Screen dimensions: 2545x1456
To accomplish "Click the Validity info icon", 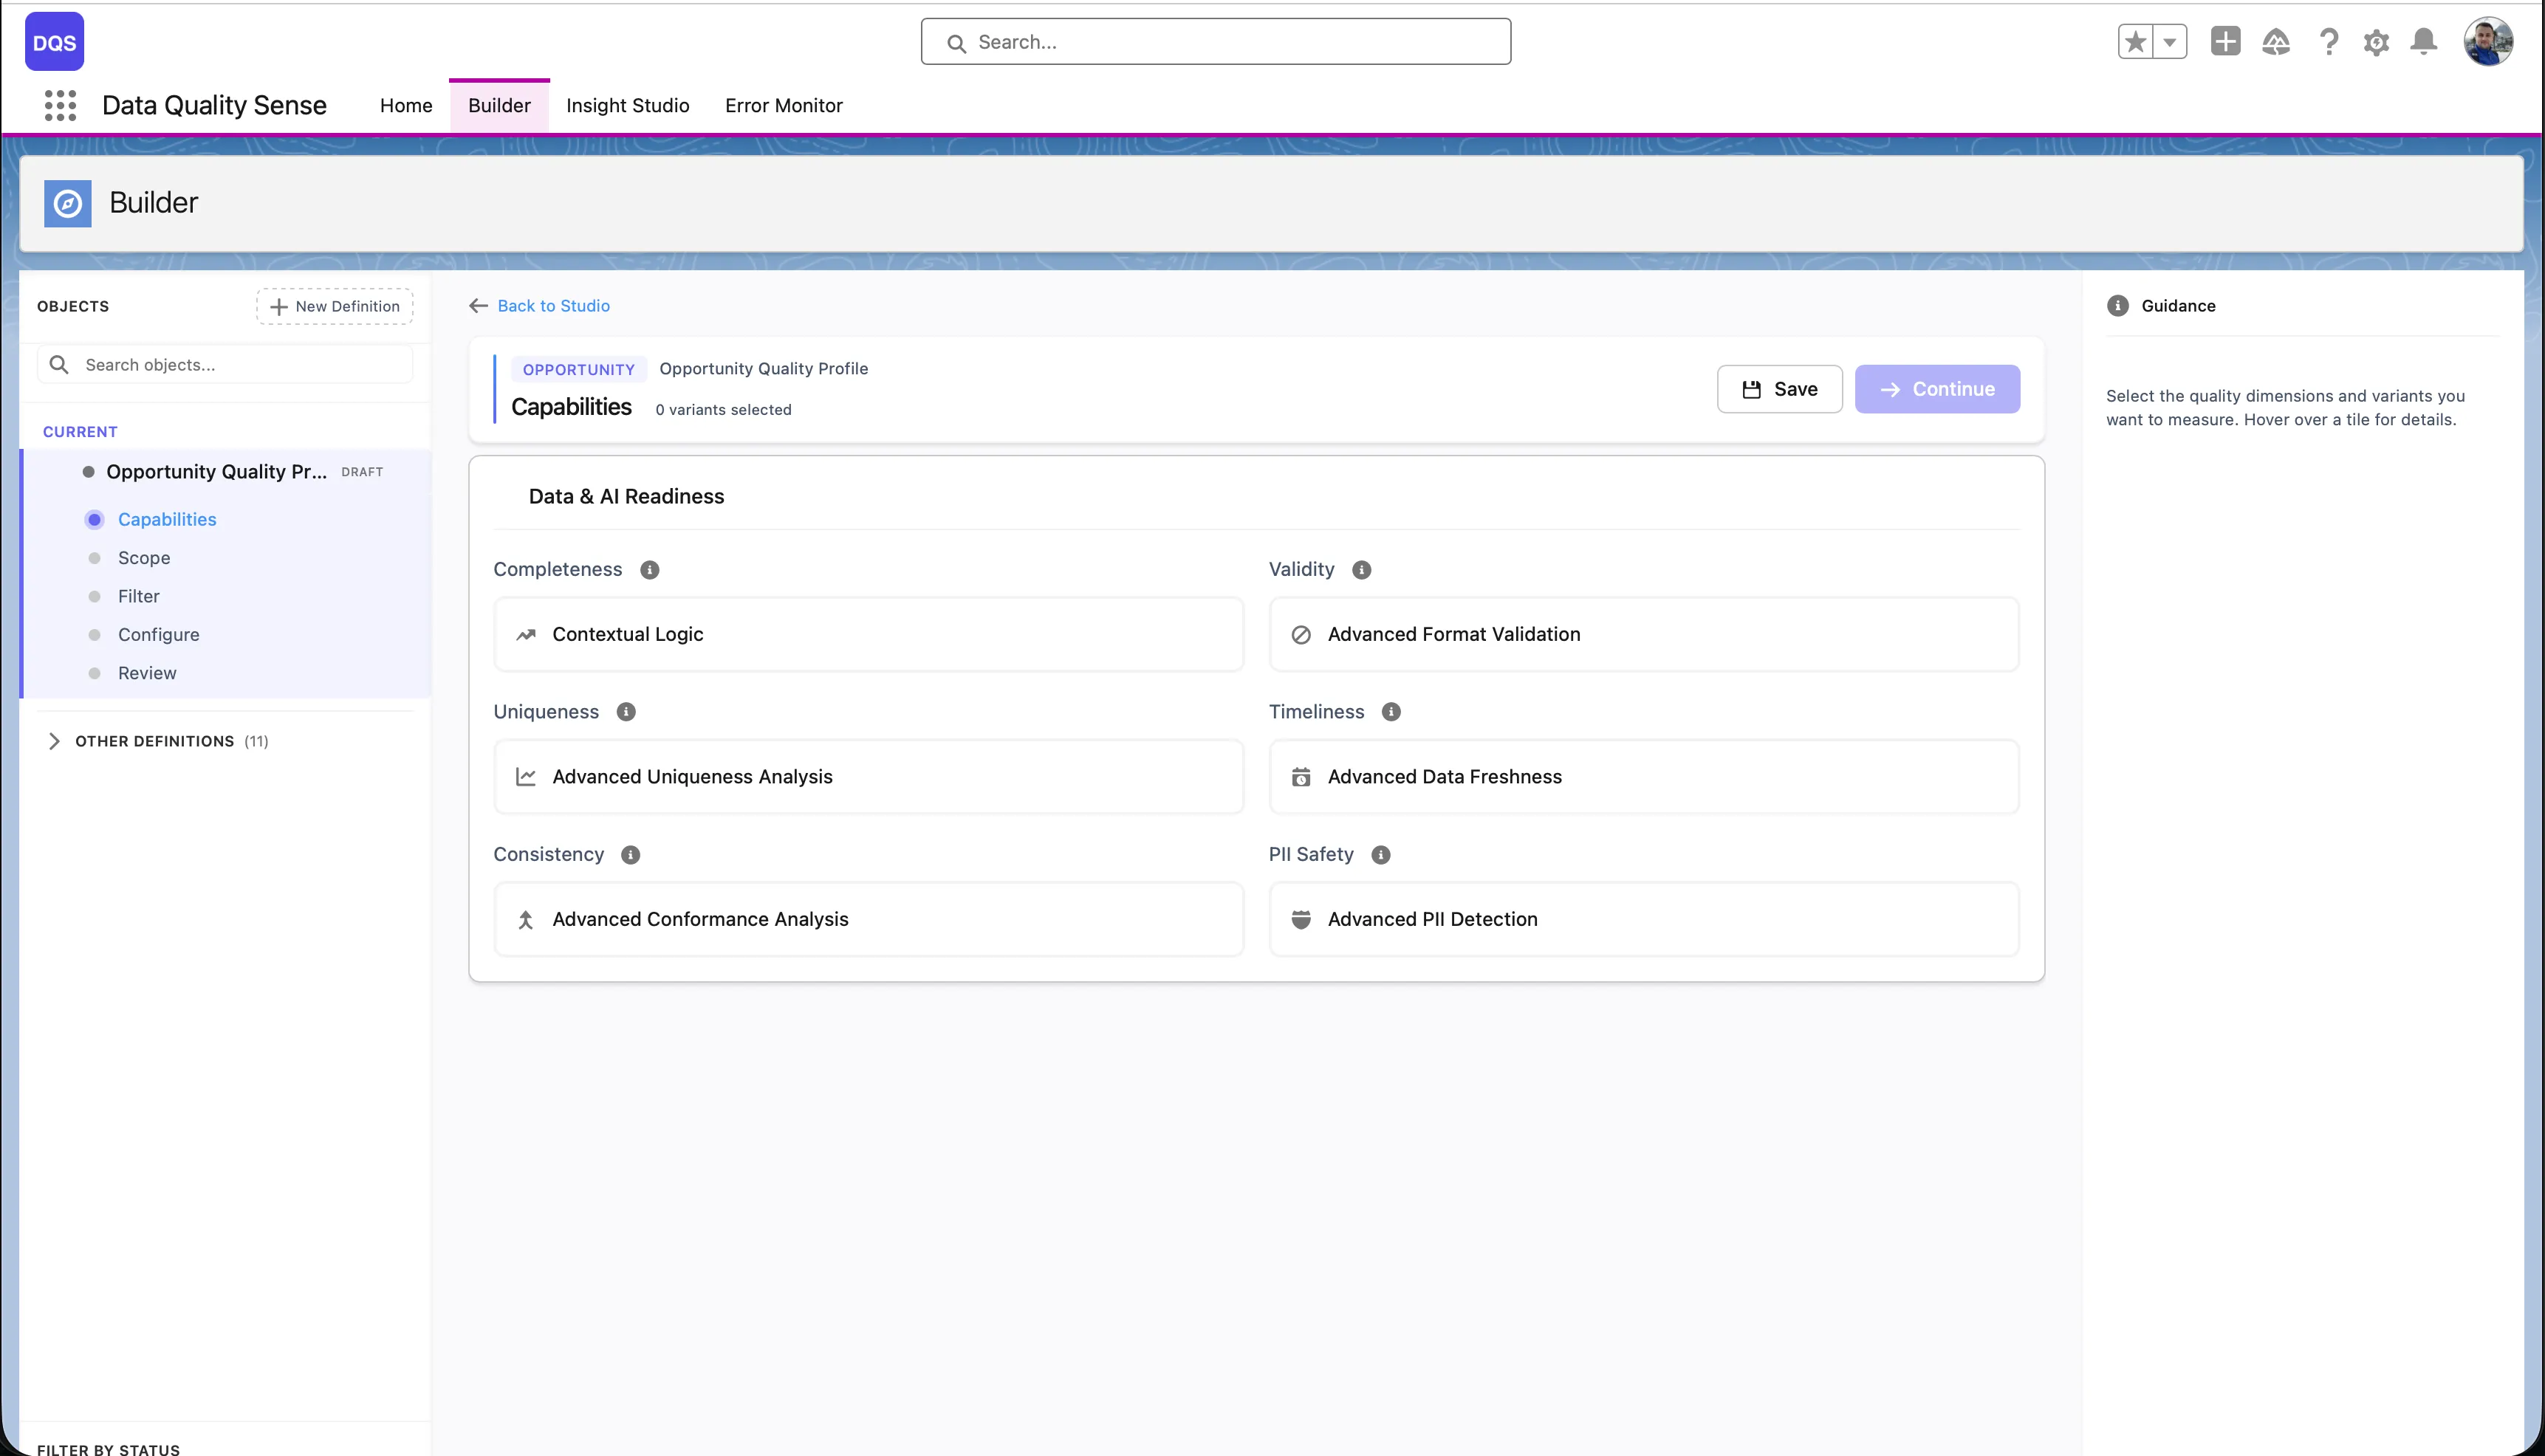I will point(1361,570).
